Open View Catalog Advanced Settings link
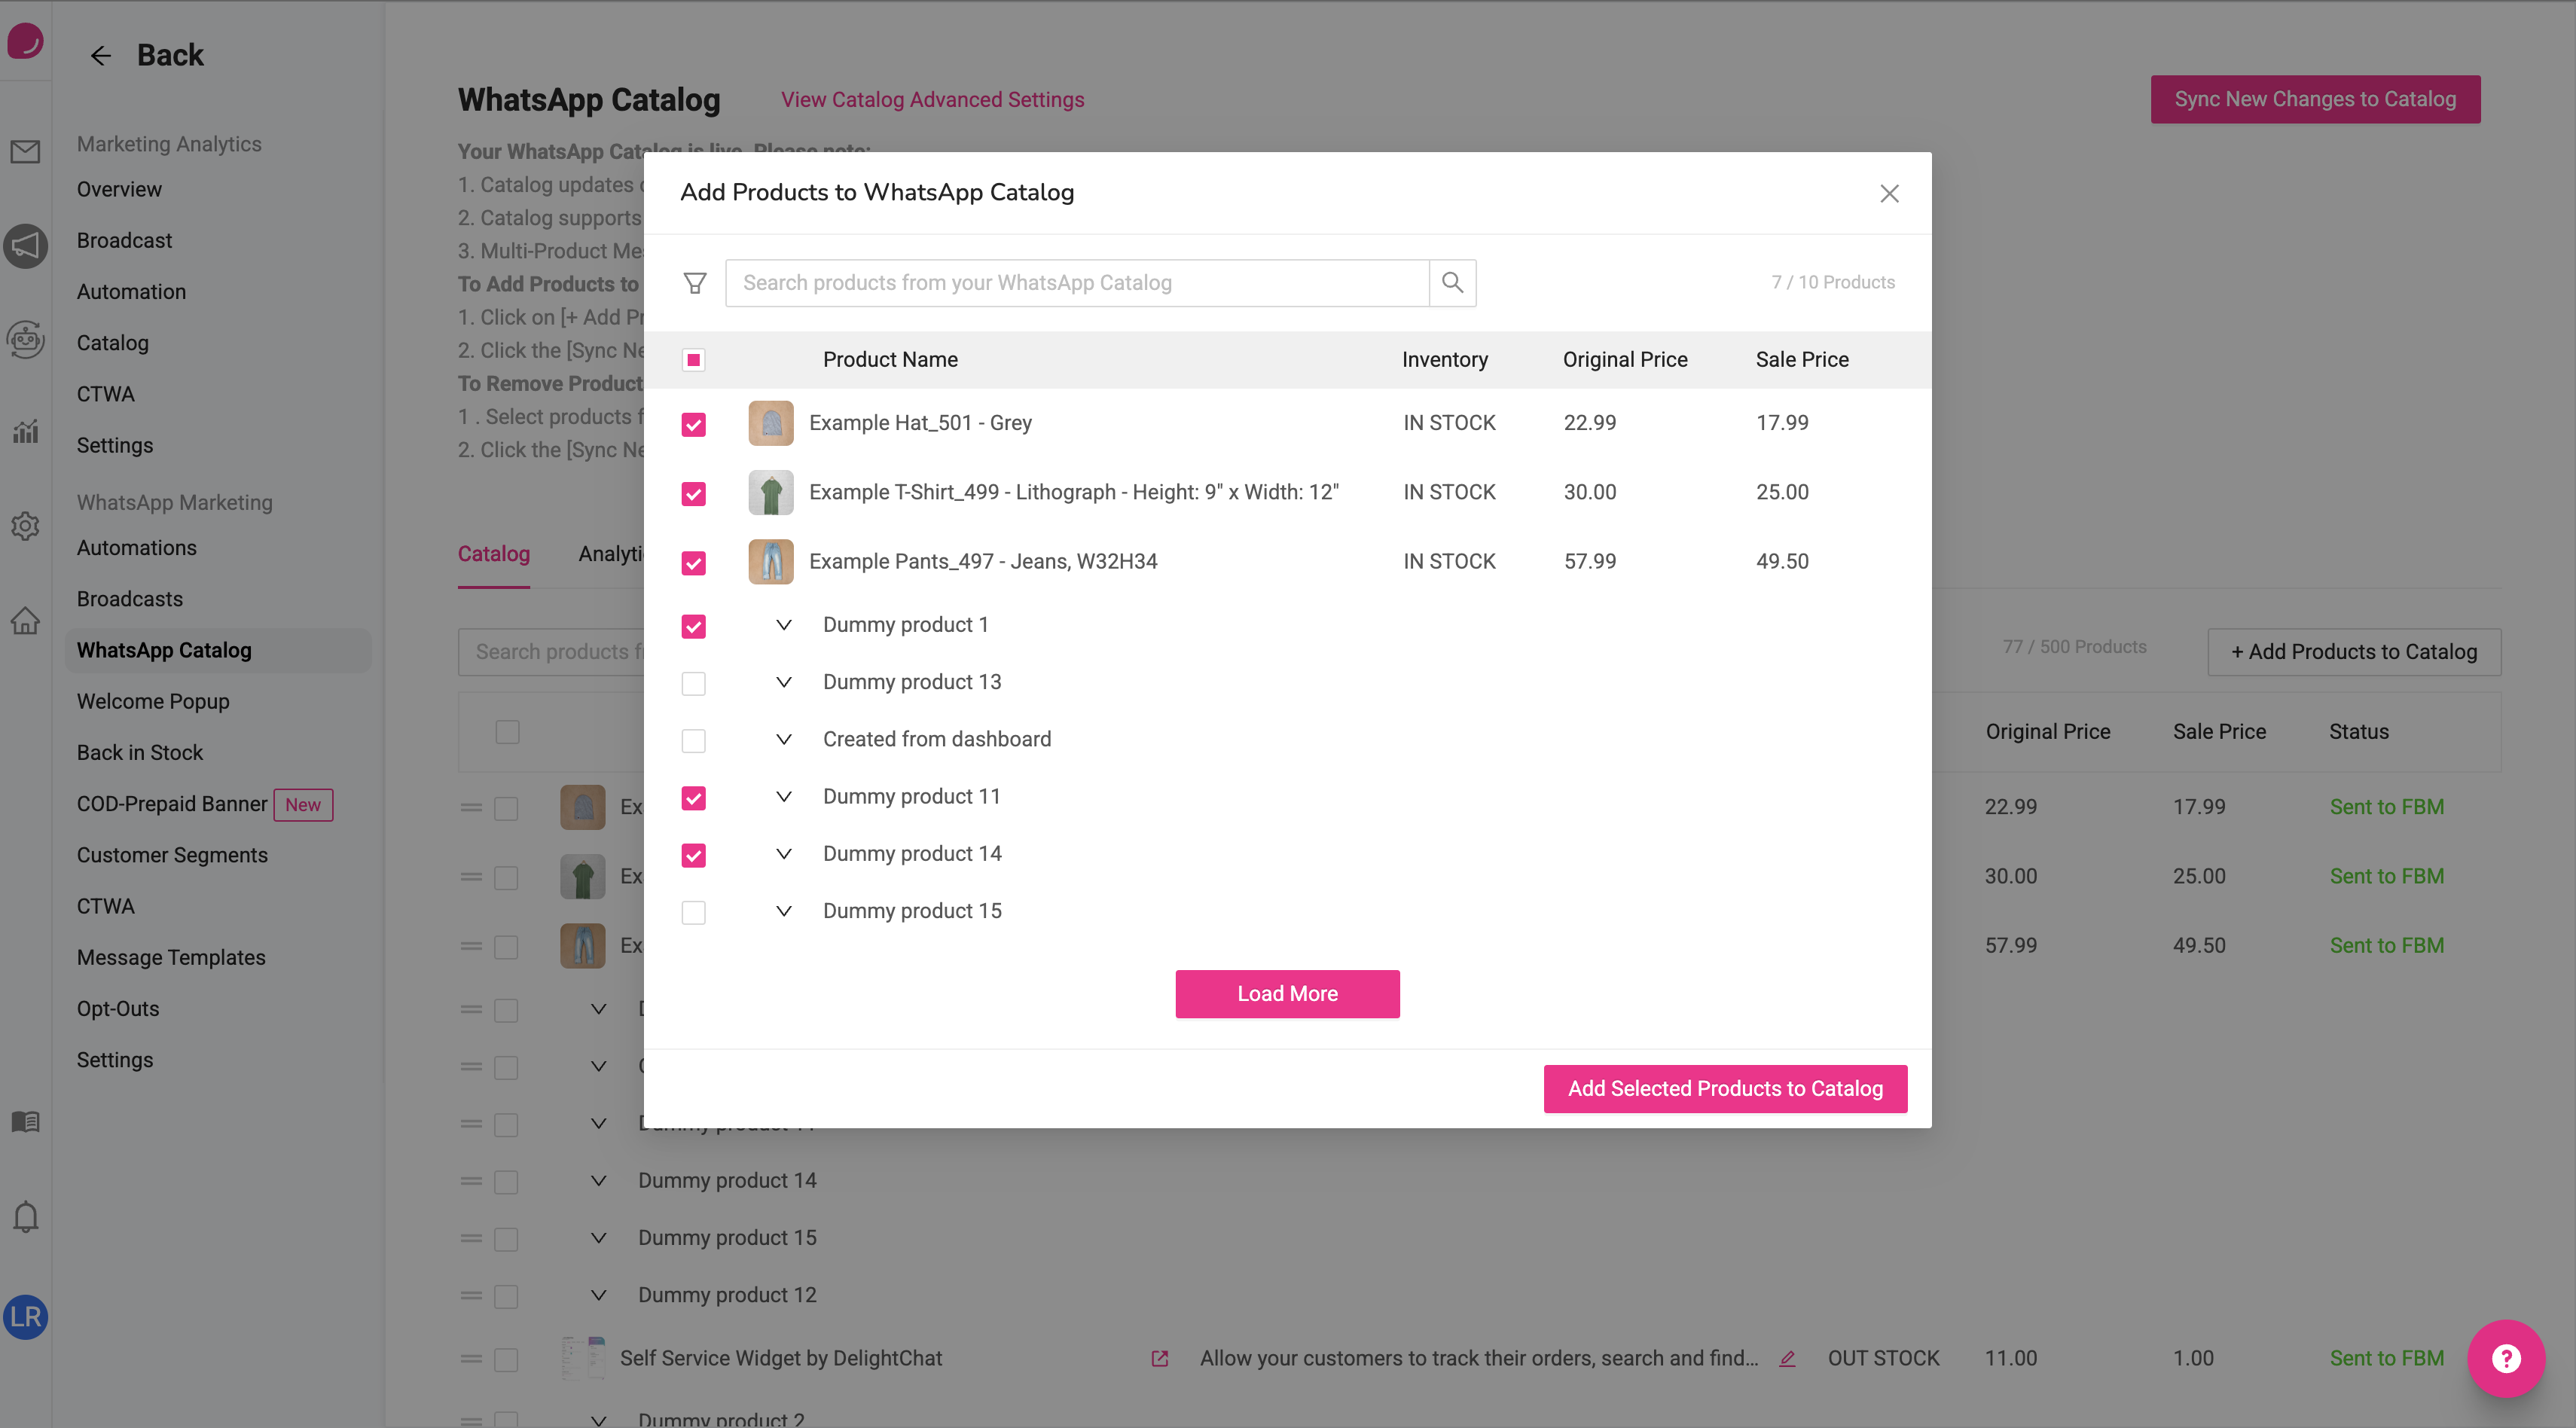The height and width of the screenshot is (1428, 2576). [x=932, y=99]
